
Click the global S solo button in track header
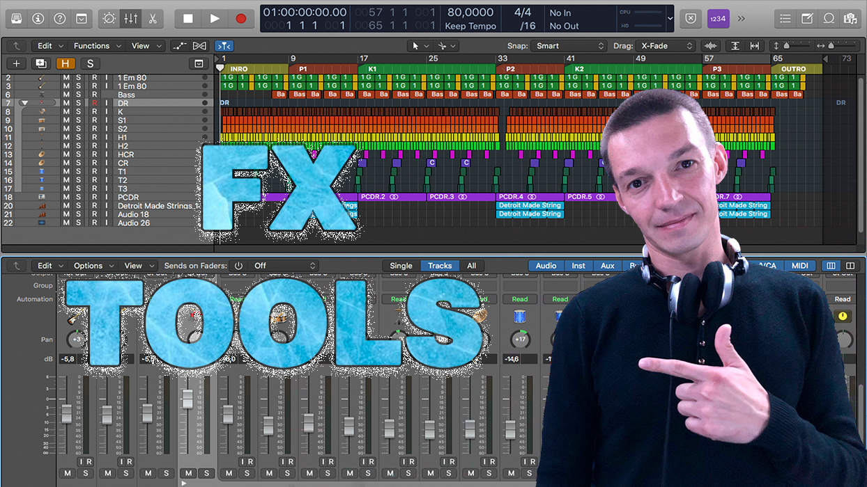tap(89, 63)
